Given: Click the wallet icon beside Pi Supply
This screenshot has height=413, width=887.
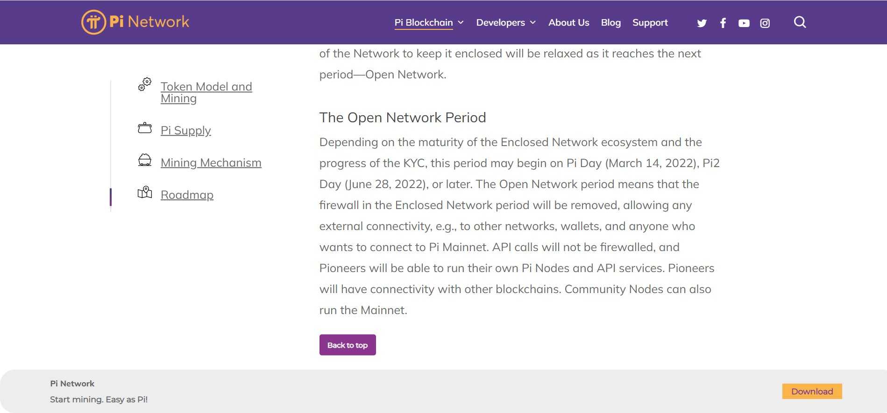Looking at the screenshot, I should (145, 128).
